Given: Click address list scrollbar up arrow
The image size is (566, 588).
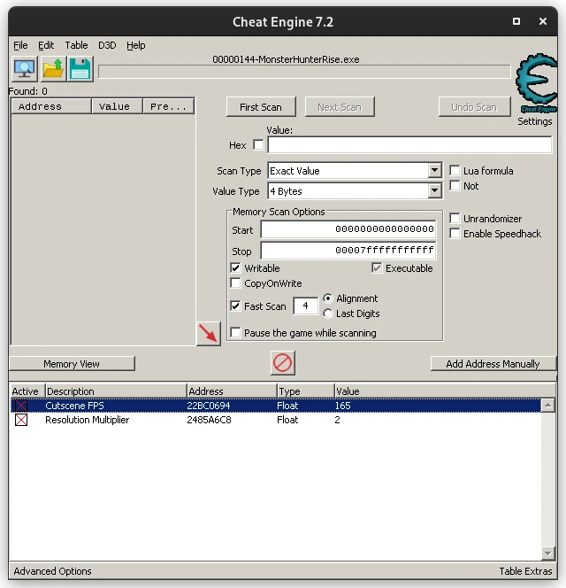Looking at the screenshot, I should click(x=547, y=406).
